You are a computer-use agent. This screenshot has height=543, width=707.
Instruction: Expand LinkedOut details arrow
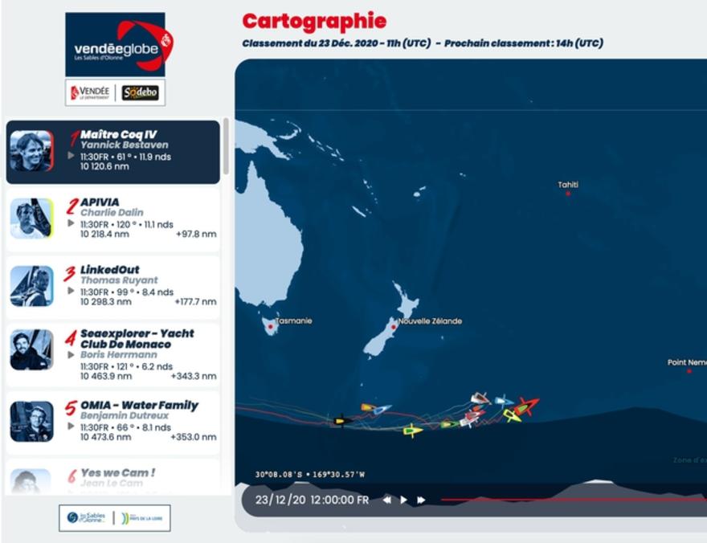71,291
